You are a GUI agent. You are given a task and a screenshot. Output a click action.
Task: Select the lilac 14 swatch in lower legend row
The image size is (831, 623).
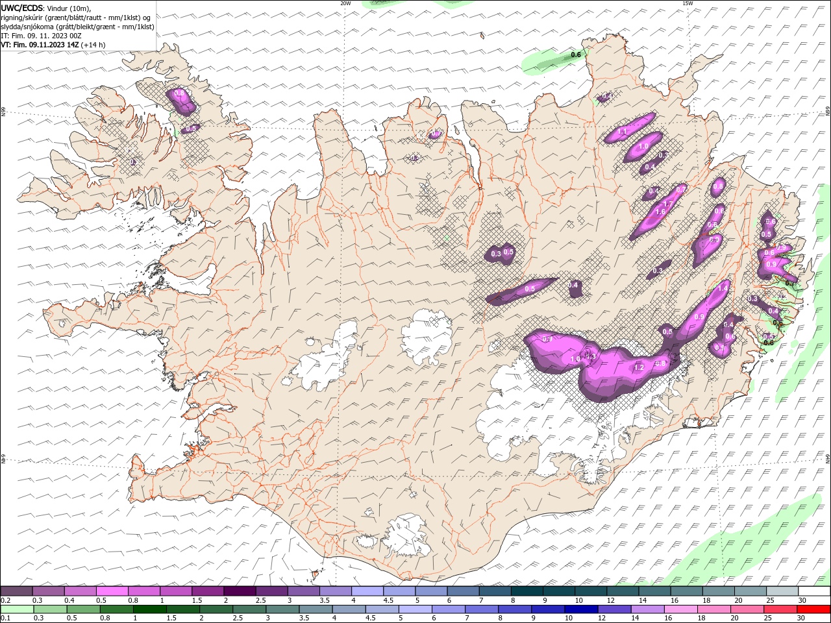tap(647, 609)
